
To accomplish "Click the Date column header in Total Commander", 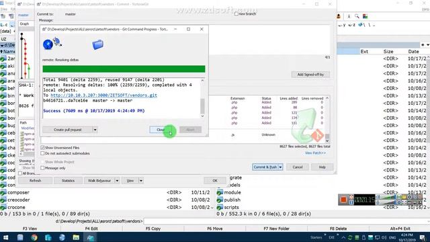I will click(x=413, y=52).
